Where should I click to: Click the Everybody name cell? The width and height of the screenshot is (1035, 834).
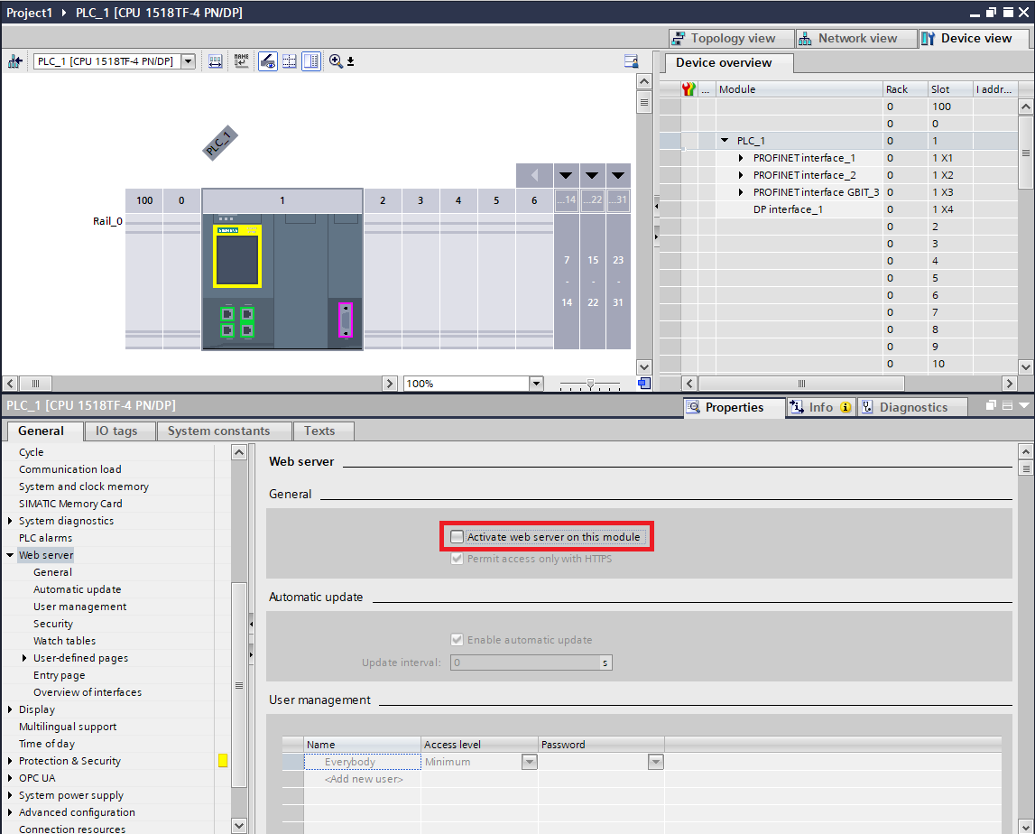[363, 762]
